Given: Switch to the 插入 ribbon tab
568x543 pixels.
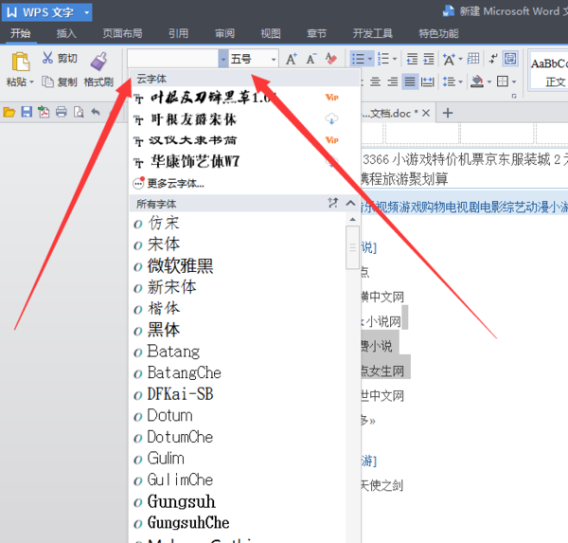Looking at the screenshot, I should click(x=66, y=33).
